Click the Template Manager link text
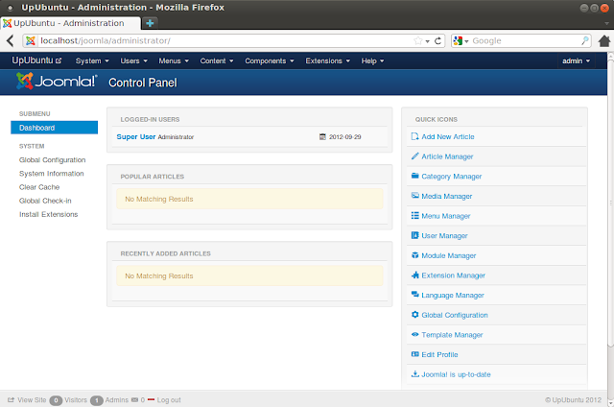Screen dimensions: 614x407 coord(452,335)
